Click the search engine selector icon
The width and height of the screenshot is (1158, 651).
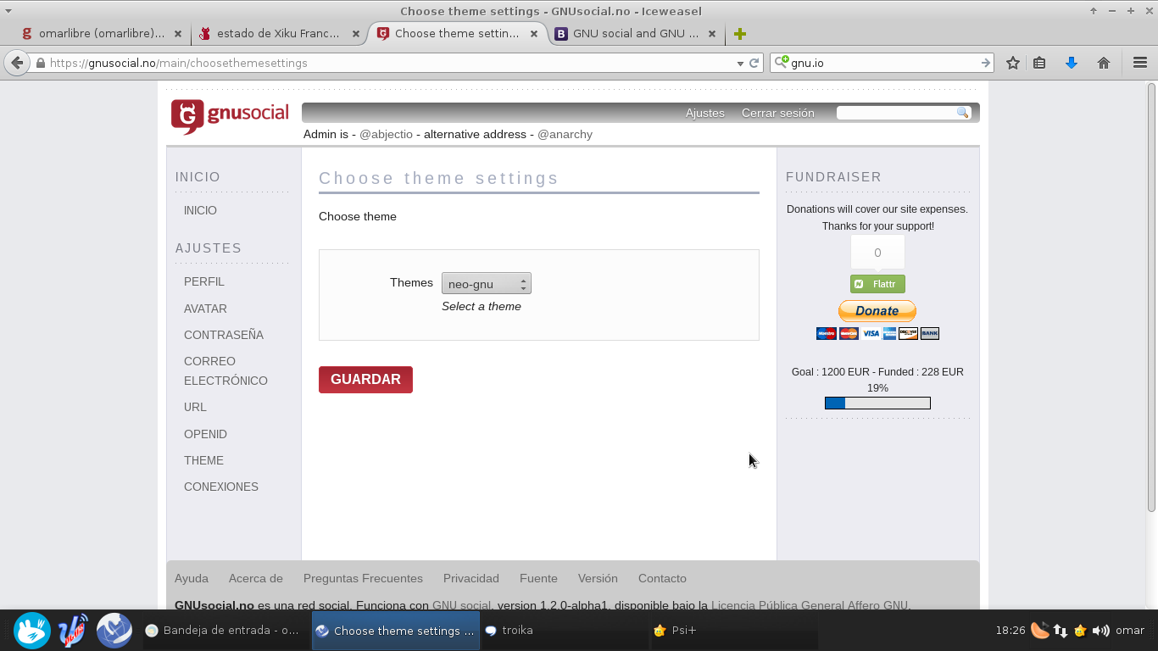pyautogui.click(x=782, y=63)
